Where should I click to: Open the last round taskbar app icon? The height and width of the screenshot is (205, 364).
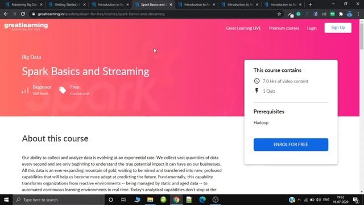click(x=216, y=200)
